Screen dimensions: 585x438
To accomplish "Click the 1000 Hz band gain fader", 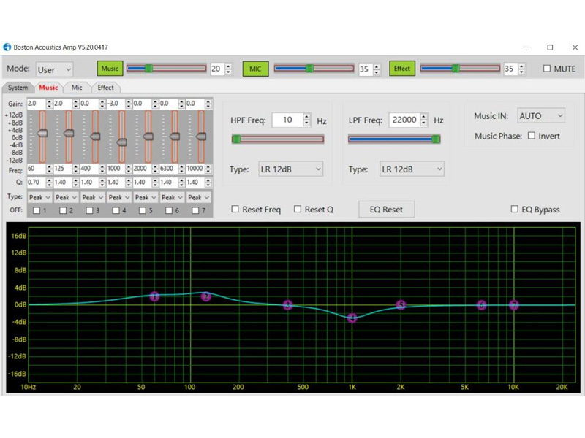I will point(121,142).
